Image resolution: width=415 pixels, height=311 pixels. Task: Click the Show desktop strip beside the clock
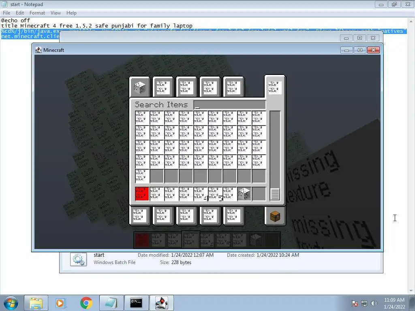(x=412, y=303)
